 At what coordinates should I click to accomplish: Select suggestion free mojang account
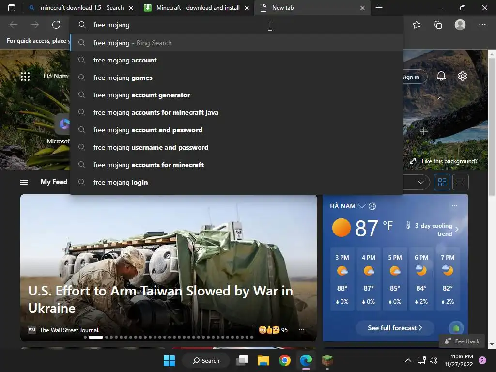(236, 60)
